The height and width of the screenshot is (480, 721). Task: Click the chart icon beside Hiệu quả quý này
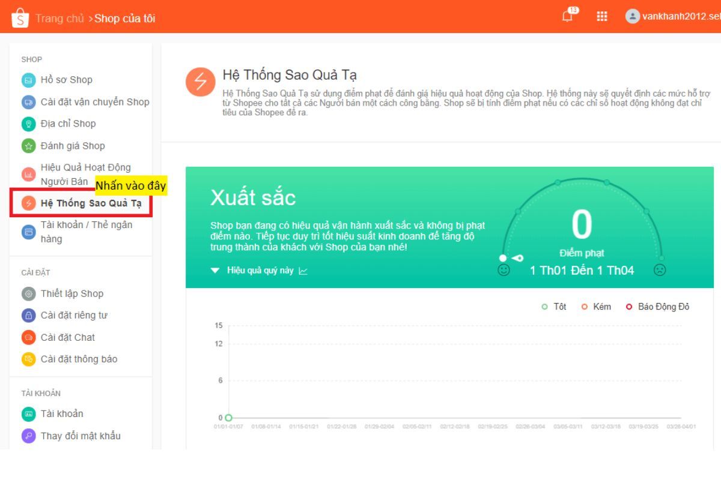pyautogui.click(x=303, y=271)
